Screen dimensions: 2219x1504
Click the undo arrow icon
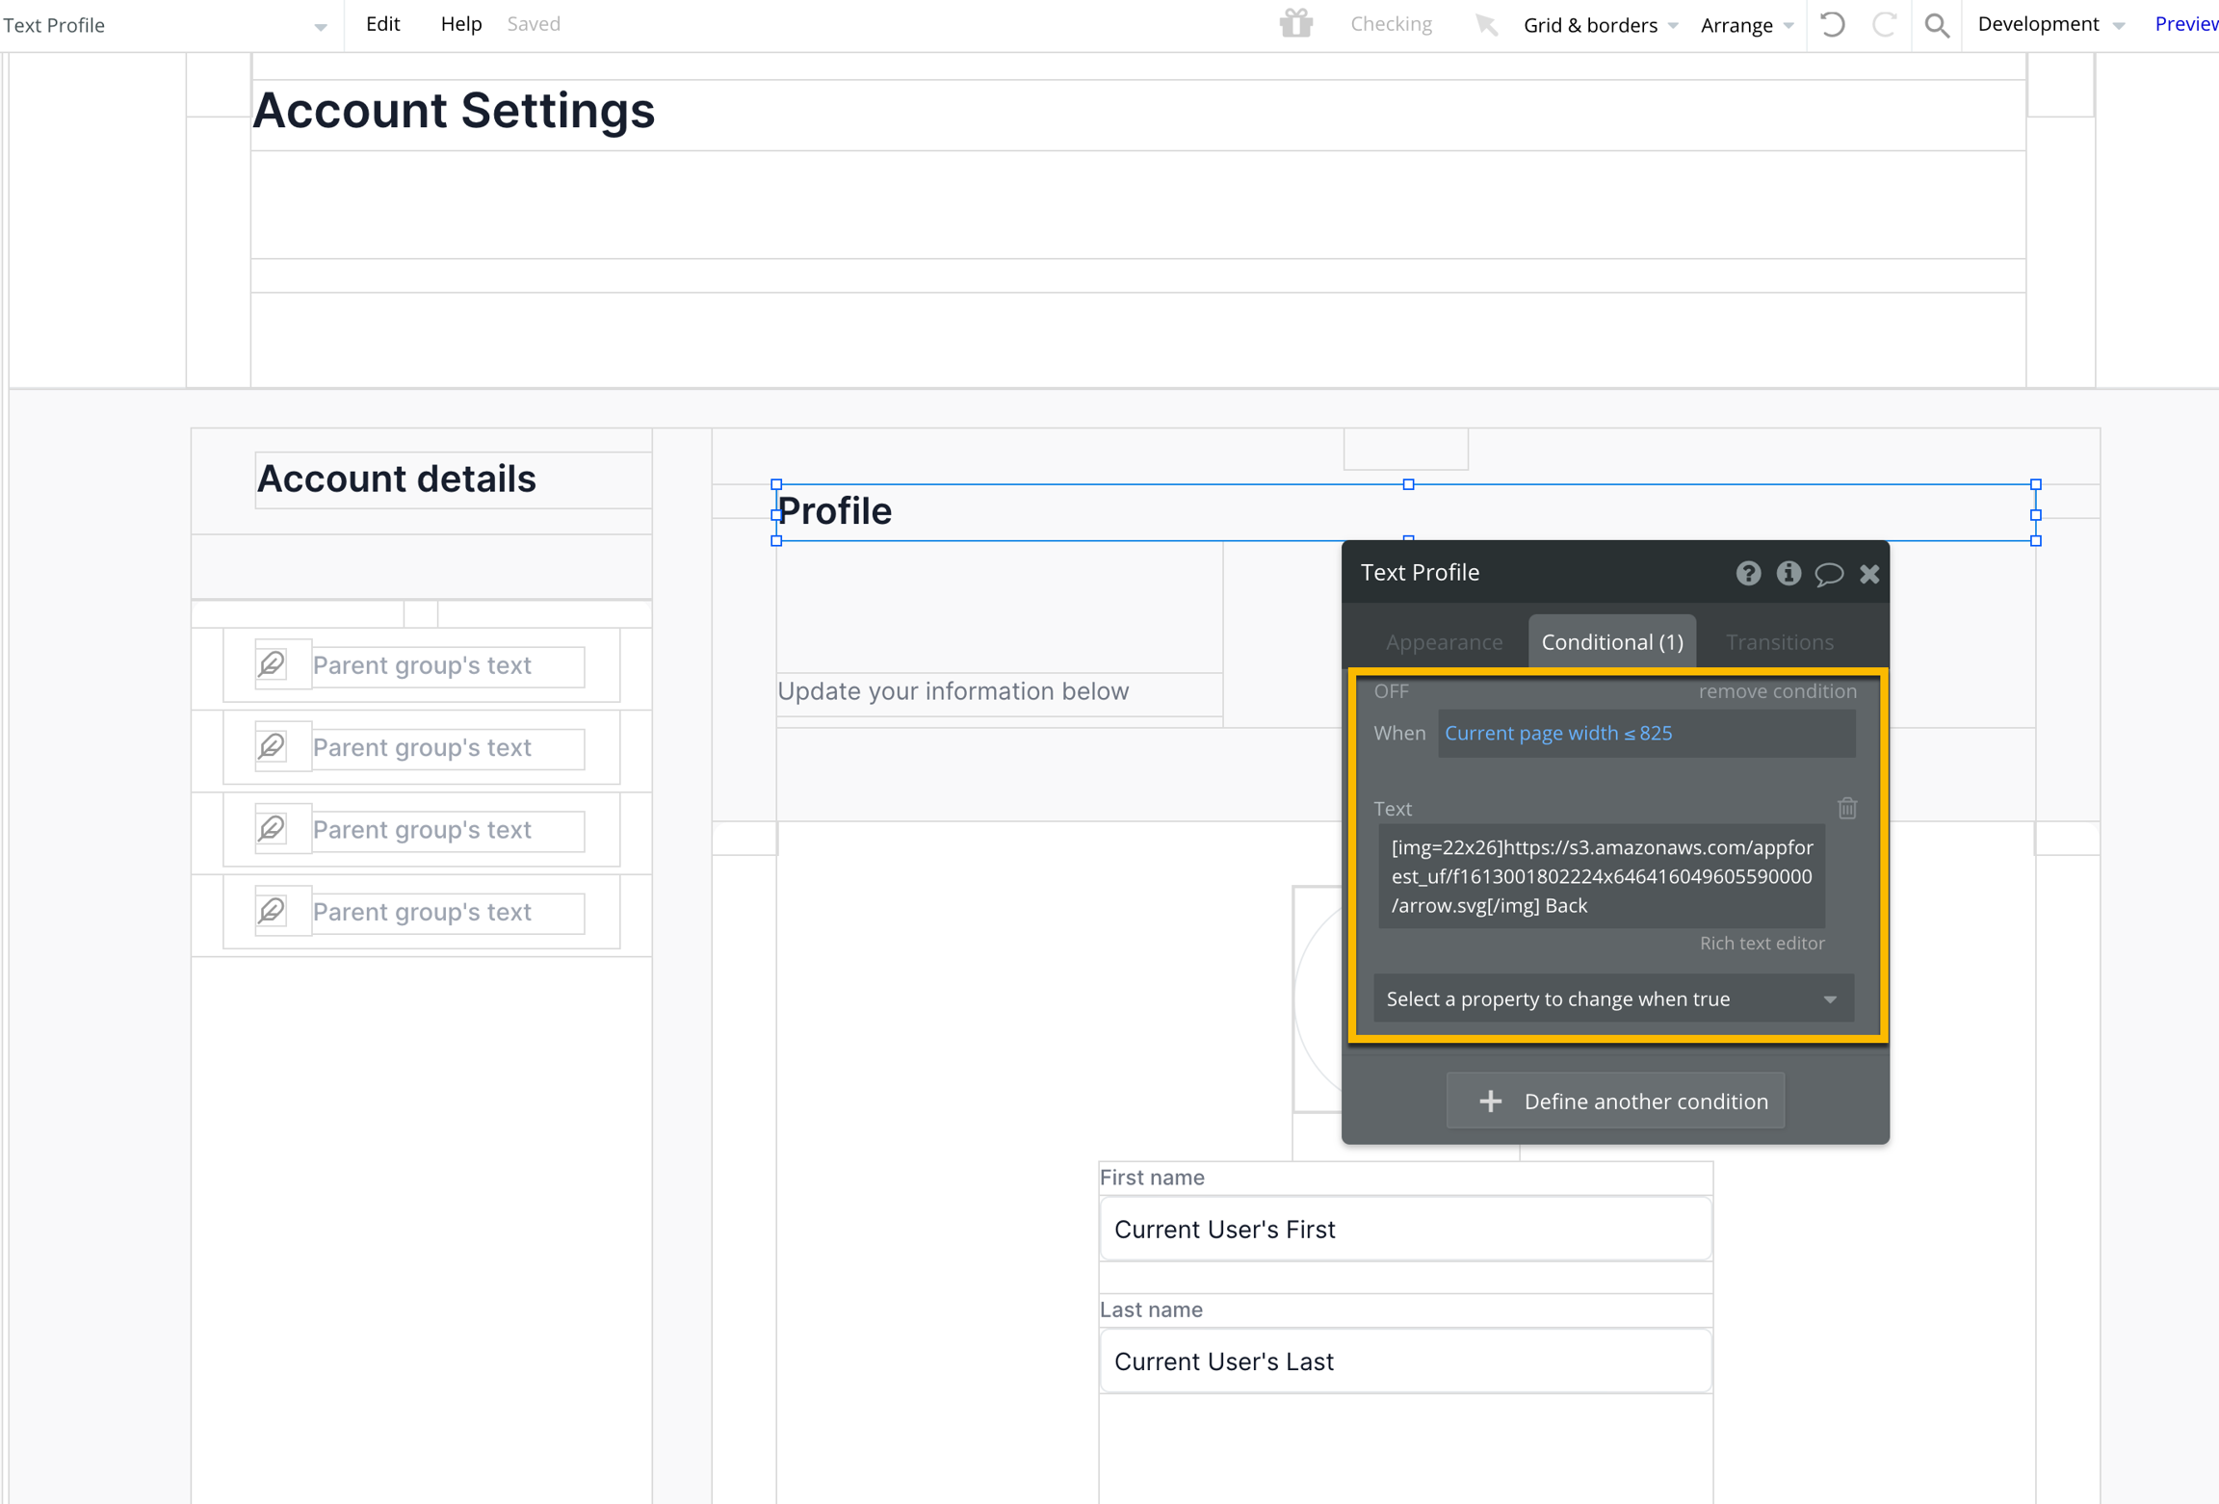click(1833, 24)
